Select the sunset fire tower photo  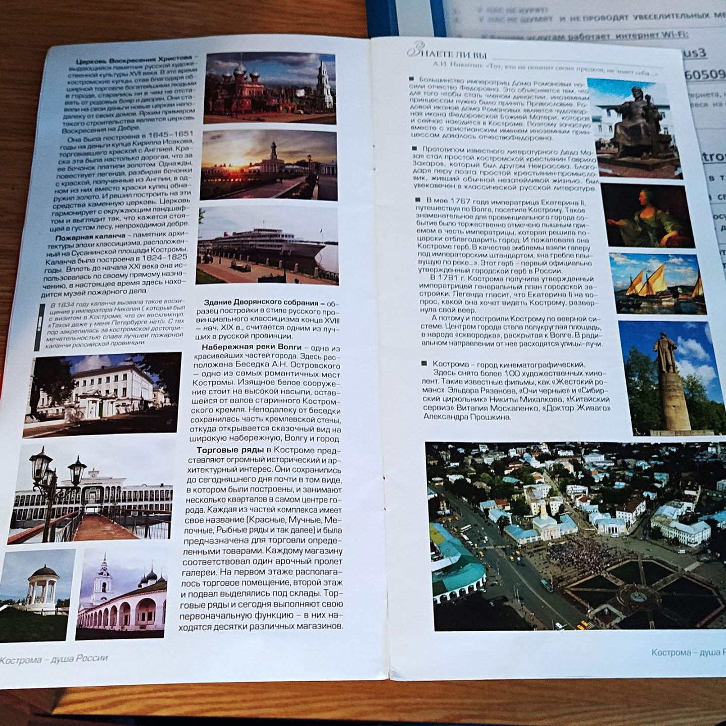269,165
